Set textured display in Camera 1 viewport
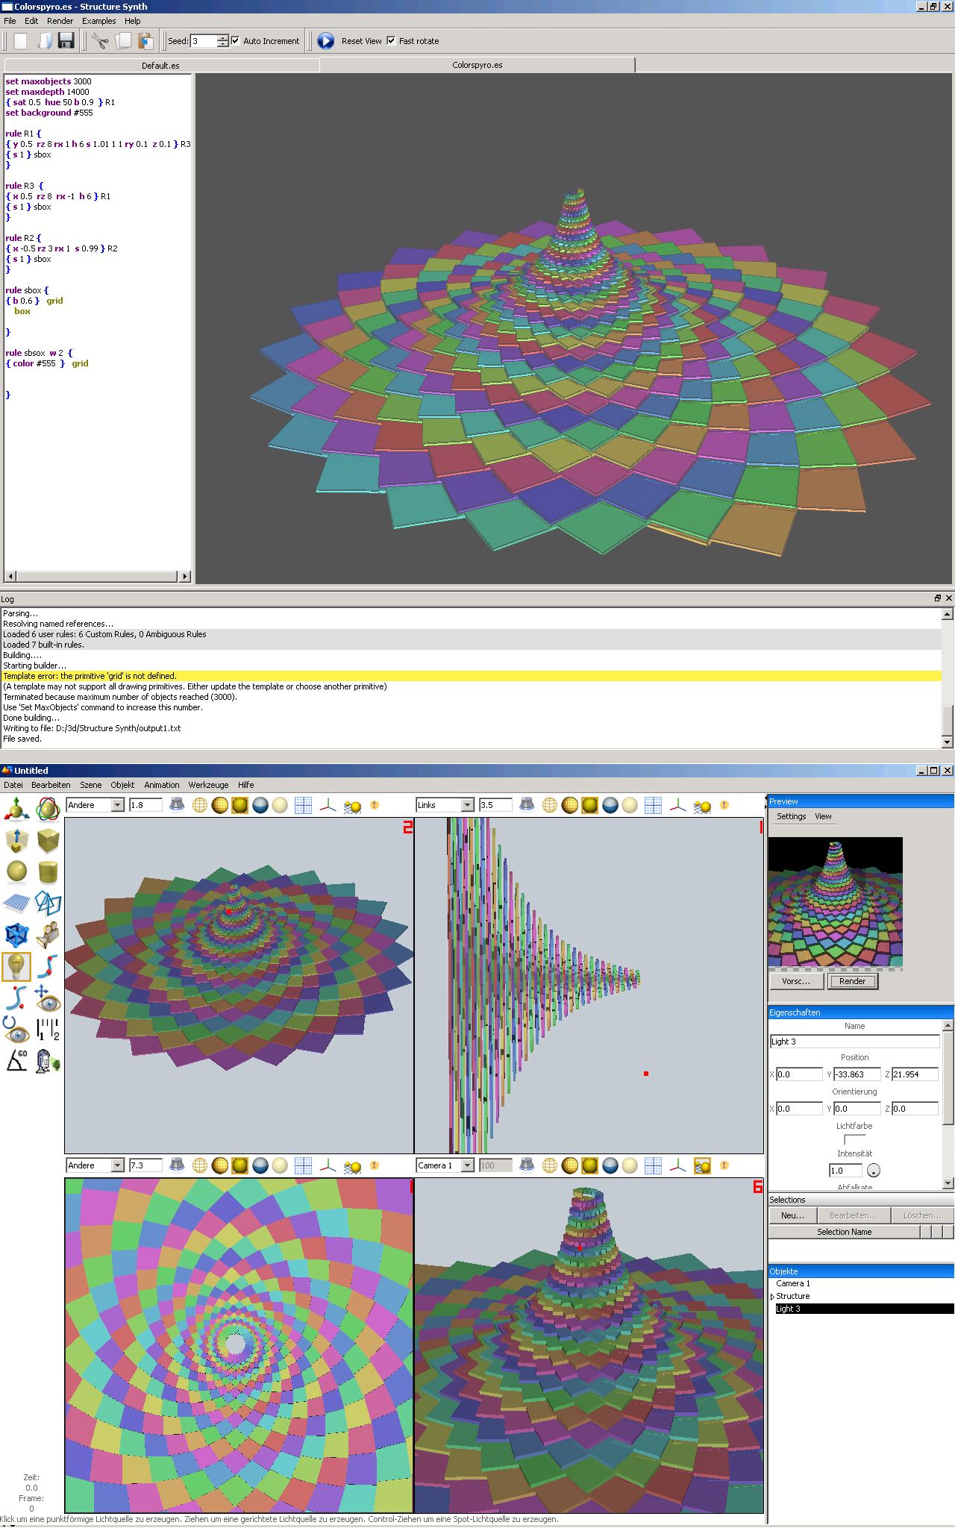Image resolution: width=955 pixels, height=1528 pixels. [610, 1165]
